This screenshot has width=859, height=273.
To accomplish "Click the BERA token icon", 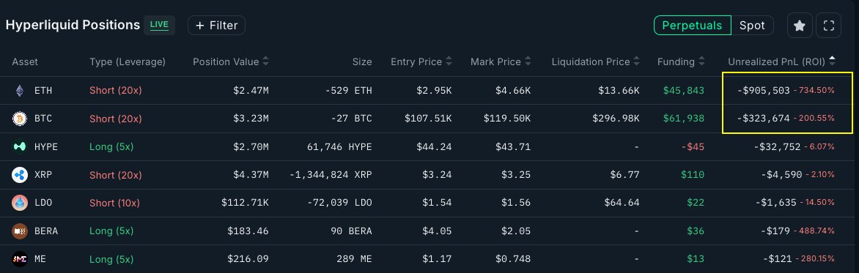I will [x=20, y=231].
